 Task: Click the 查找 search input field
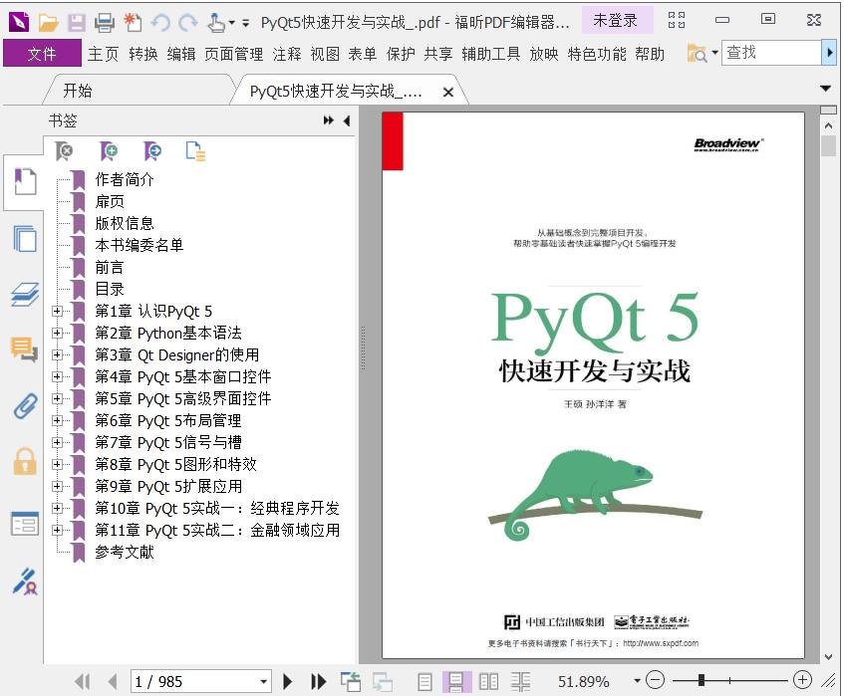[x=771, y=53]
